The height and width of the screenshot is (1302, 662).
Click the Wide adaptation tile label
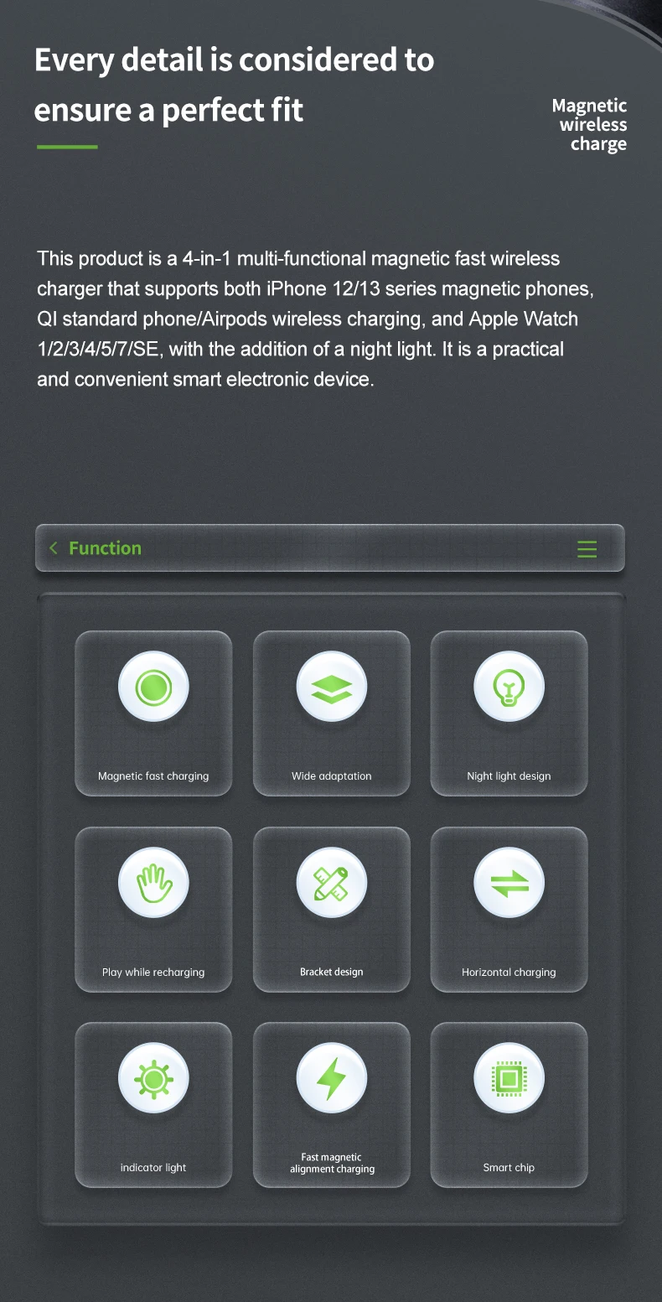click(332, 776)
